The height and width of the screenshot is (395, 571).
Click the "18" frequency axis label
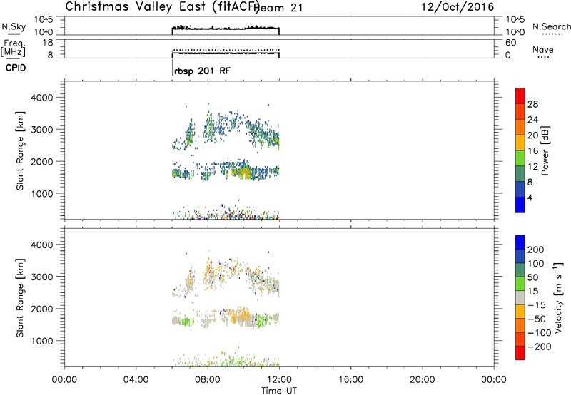[x=48, y=43]
